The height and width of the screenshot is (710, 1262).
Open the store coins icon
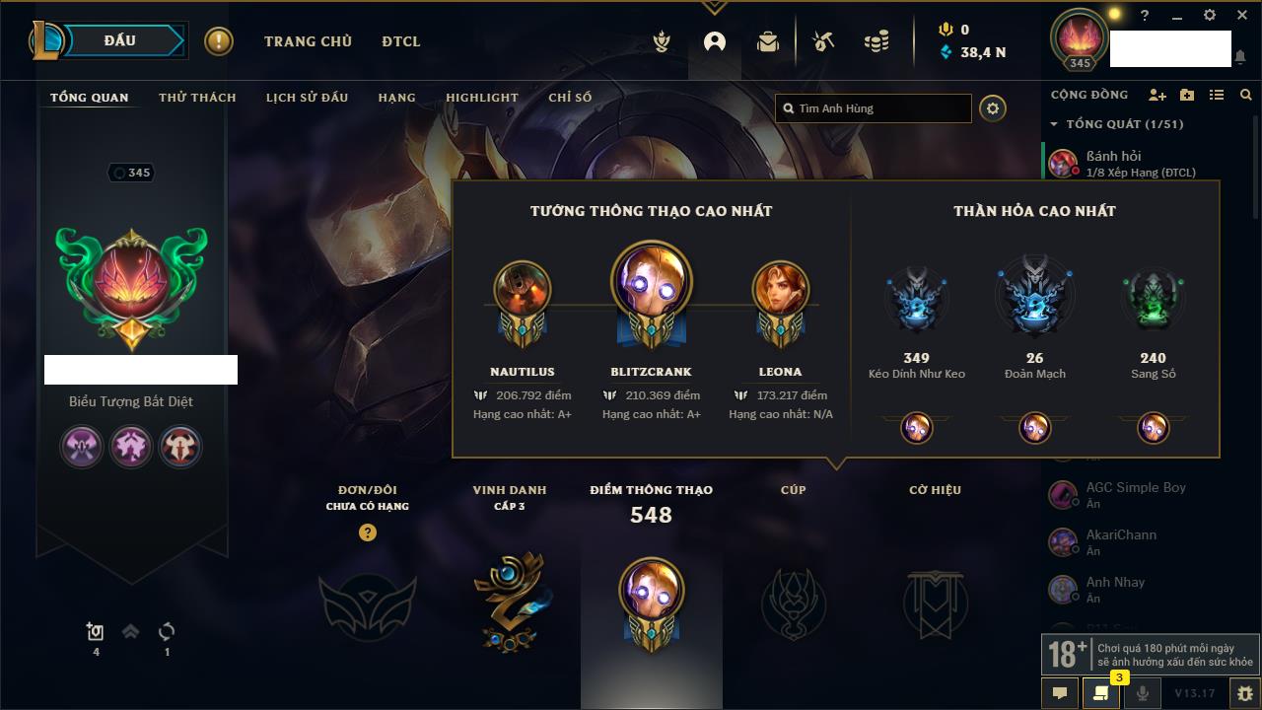(x=876, y=41)
